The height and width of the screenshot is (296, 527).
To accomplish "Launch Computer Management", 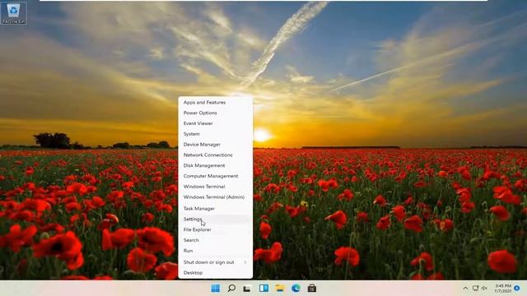I will tap(216, 176).
